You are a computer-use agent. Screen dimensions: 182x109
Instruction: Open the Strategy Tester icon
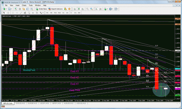(x=31, y=9)
